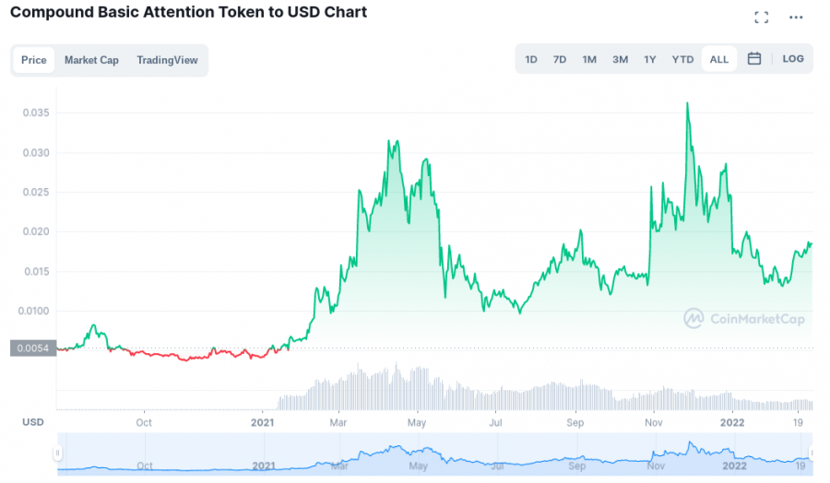Show ALL time price history
830x483 pixels.
(x=718, y=60)
